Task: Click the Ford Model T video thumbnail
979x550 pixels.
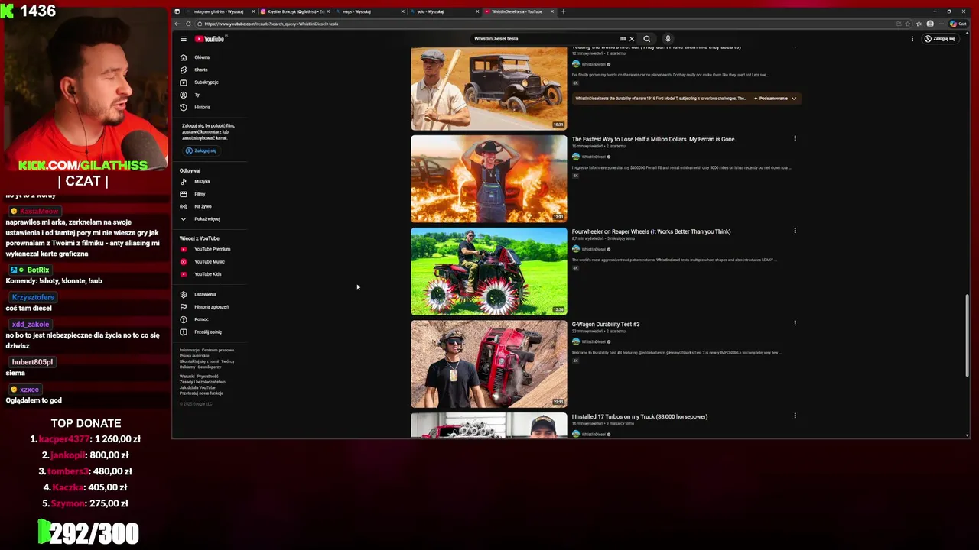Action: pos(489,89)
